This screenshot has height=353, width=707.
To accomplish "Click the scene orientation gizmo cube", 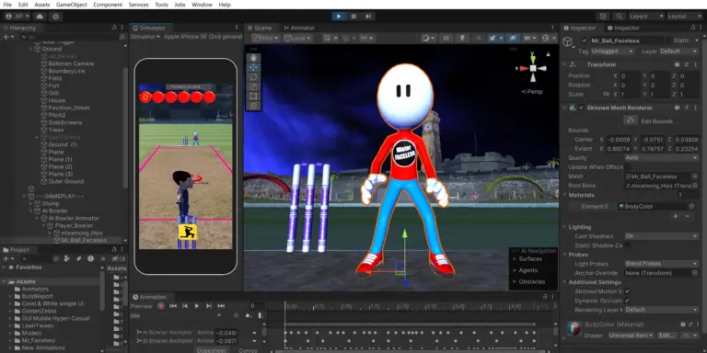I will click(x=533, y=68).
